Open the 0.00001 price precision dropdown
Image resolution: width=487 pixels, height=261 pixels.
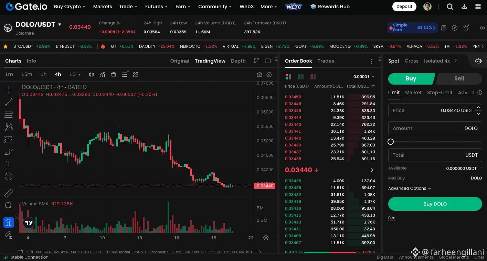pyautogui.click(x=364, y=77)
